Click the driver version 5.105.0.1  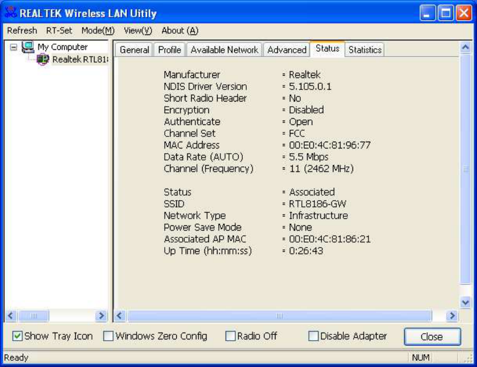[x=310, y=87]
